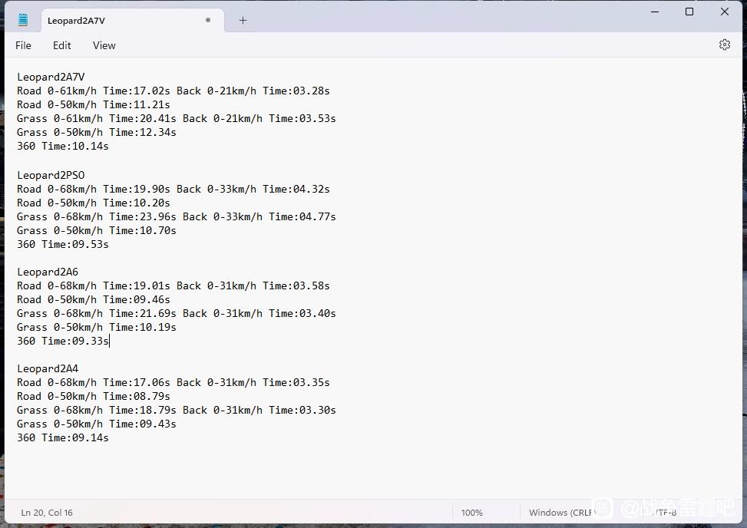Place cursor in line 'Grass 0-61km/h Time:20.41s'

point(97,118)
